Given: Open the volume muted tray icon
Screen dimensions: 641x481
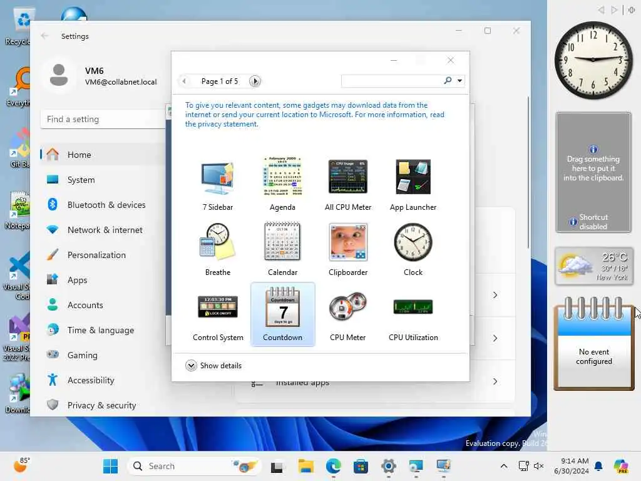Looking at the screenshot, I should (538, 466).
